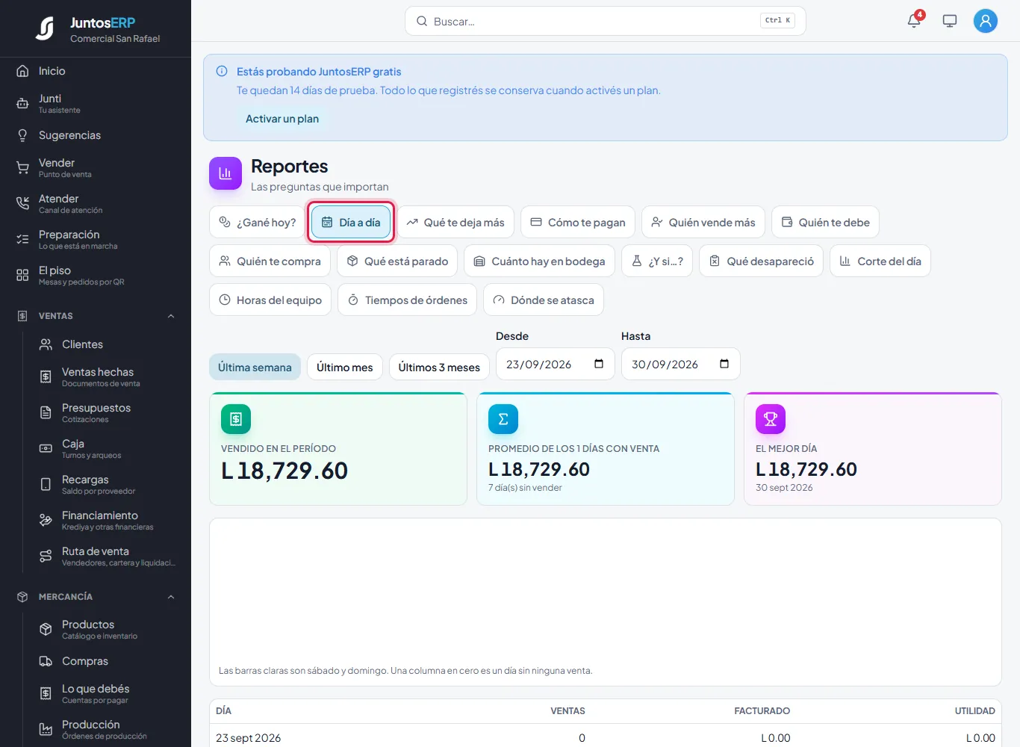Open Productos catálogo e inventario

108,629
